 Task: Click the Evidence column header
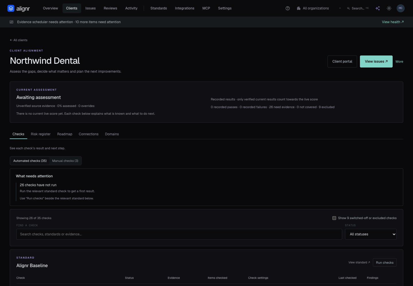[x=174, y=278]
